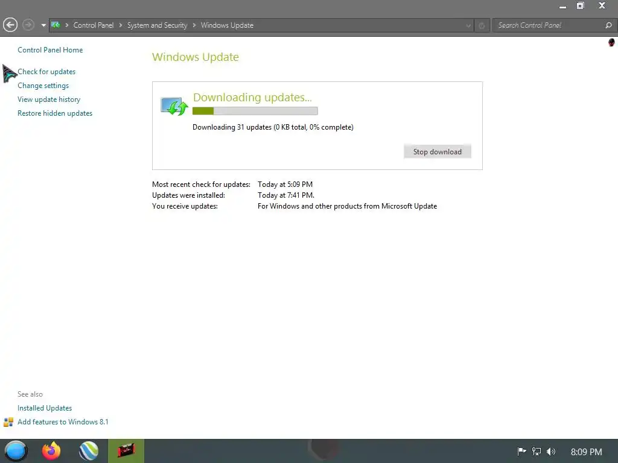Click the Forward arrow navigation button
Viewport: 618px width, 463px height.
coord(28,25)
